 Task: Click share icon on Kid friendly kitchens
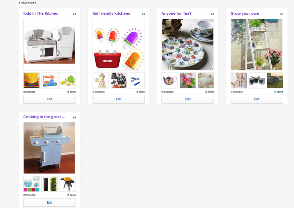tap(143, 14)
